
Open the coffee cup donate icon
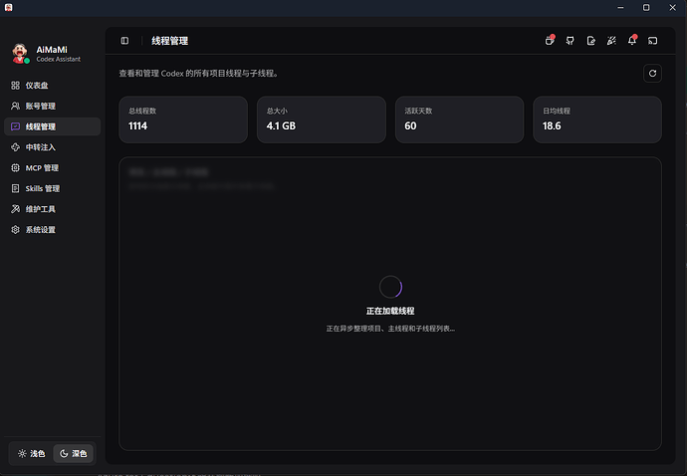pos(550,41)
